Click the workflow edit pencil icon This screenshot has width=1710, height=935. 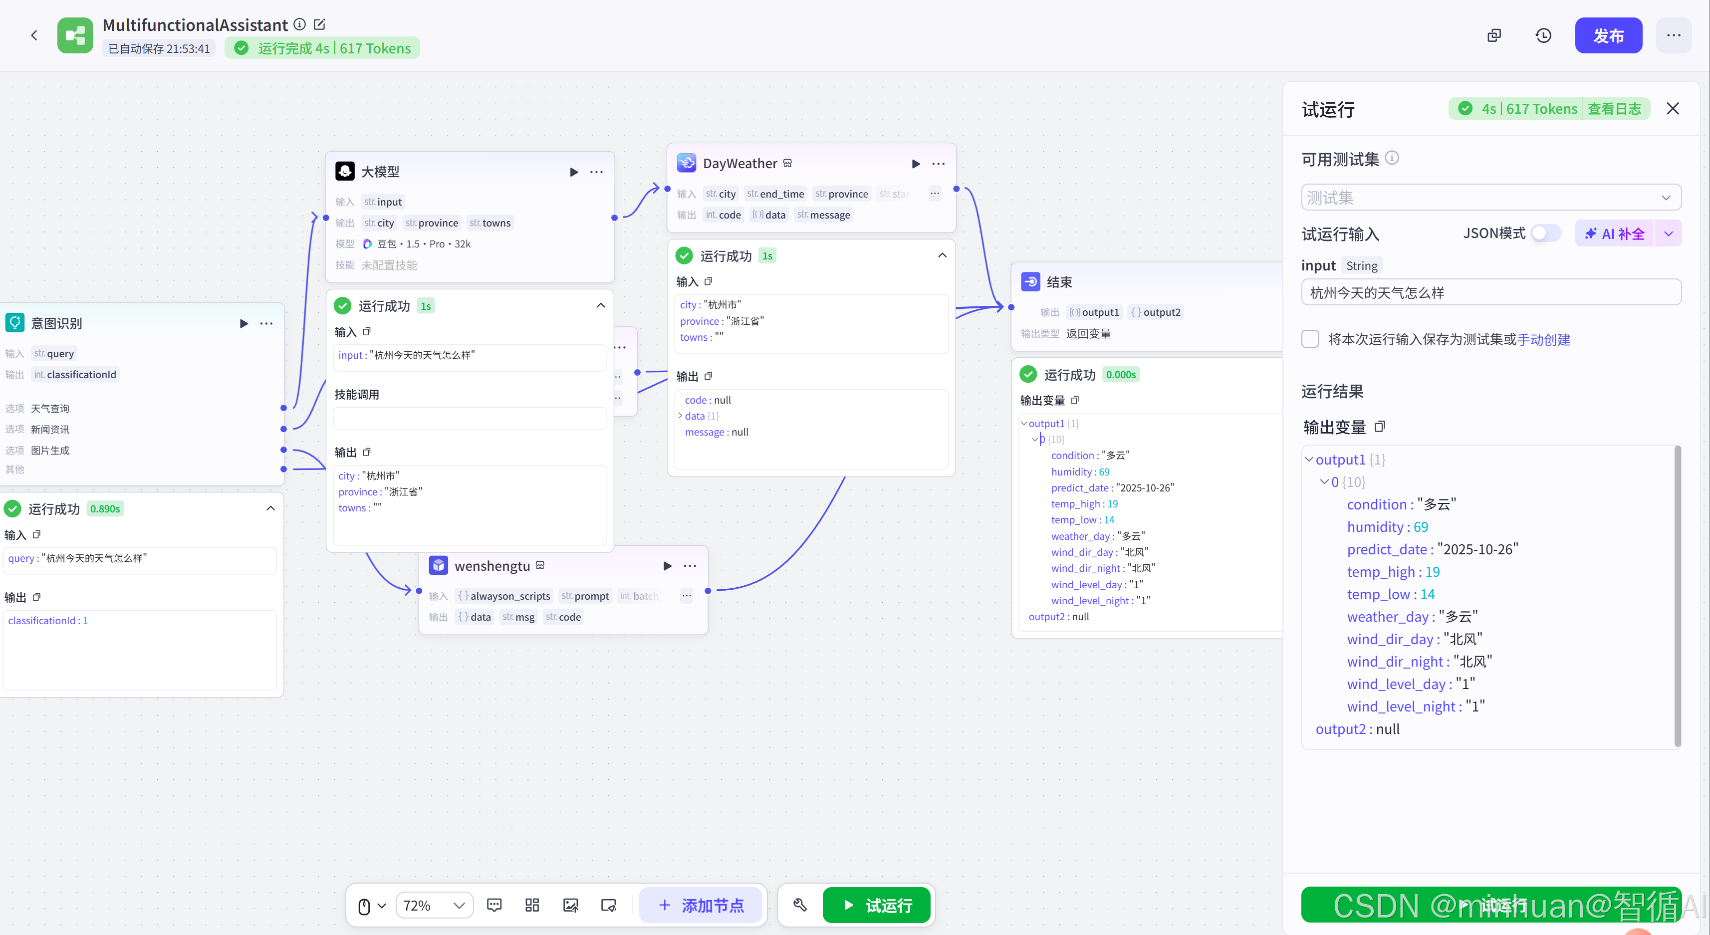click(319, 24)
